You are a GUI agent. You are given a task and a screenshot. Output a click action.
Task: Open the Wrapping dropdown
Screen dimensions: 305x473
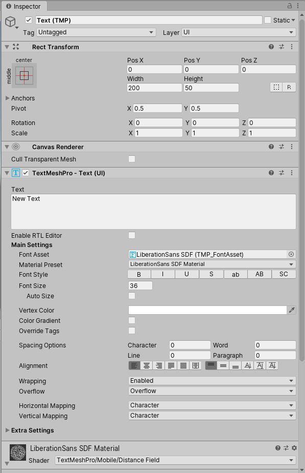click(x=212, y=381)
